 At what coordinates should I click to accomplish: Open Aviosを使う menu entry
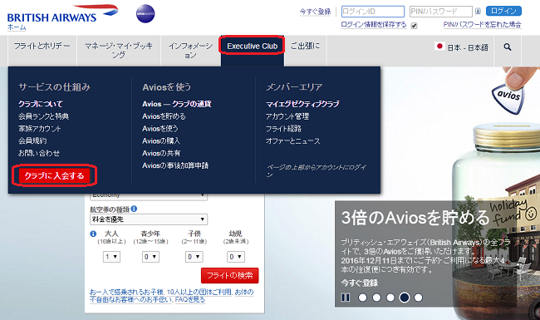click(x=160, y=129)
